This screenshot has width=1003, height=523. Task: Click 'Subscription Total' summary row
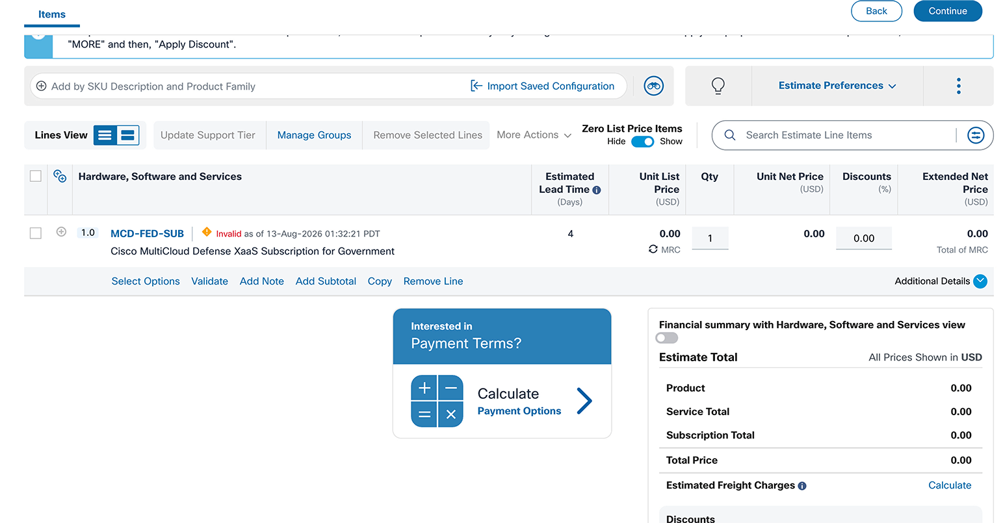(820, 435)
